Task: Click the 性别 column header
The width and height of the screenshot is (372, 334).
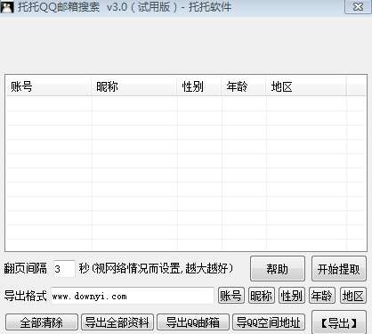Action: coord(198,87)
